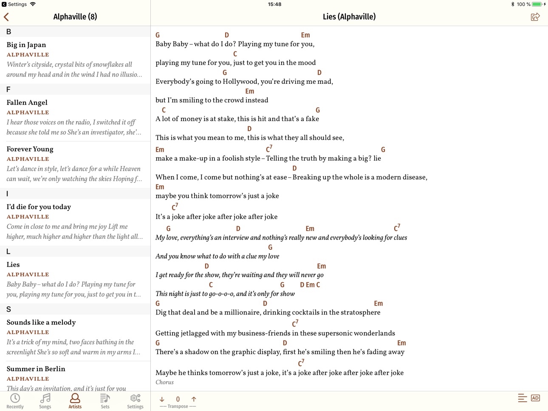Click the Wi-Fi icon in the status bar

click(x=33, y=4)
